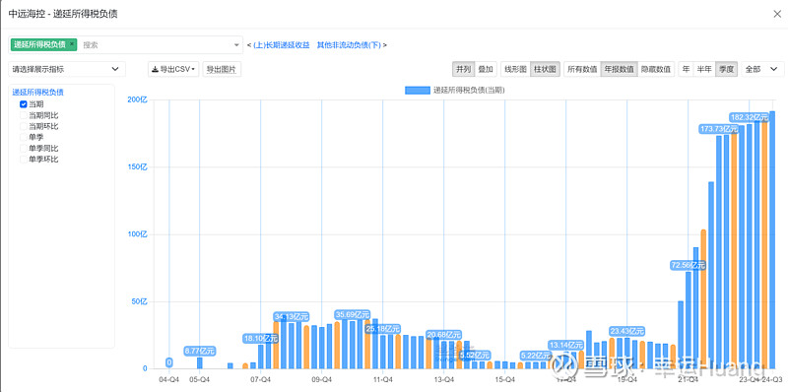Show 年报数值 labels only
Image resolution: width=788 pixels, height=392 pixels.
[620, 69]
